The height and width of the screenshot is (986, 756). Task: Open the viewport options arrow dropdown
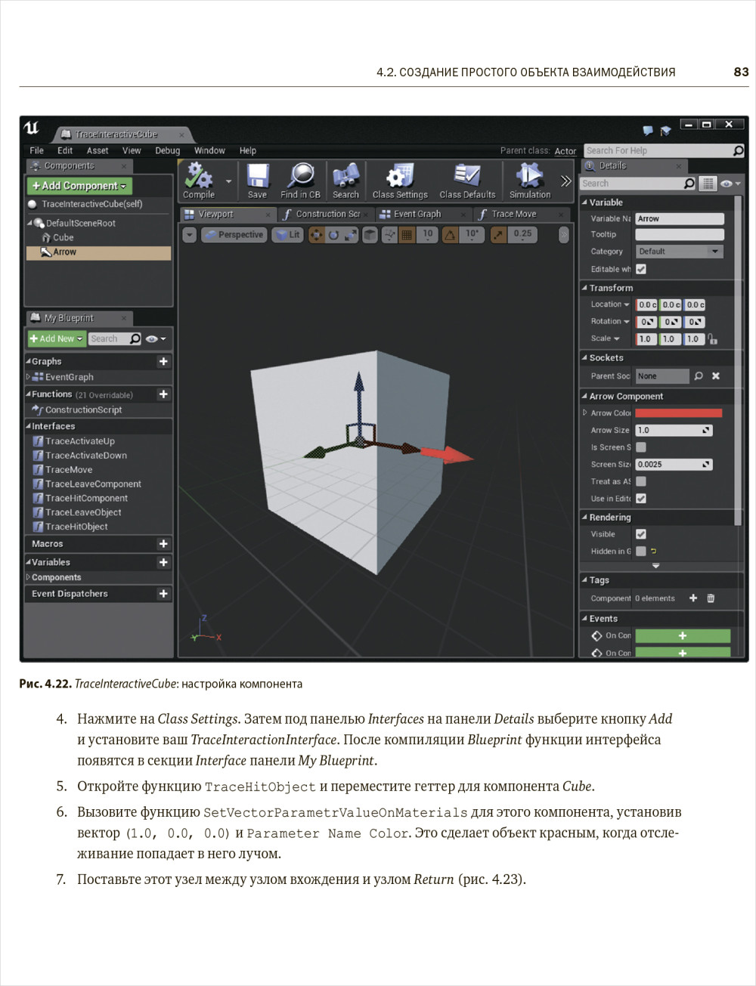click(189, 235)
